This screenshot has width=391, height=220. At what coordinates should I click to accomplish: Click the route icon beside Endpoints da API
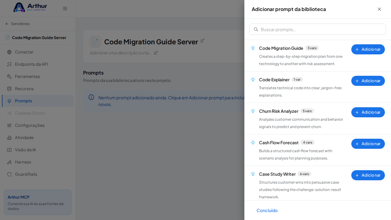(x=9, y=64)
